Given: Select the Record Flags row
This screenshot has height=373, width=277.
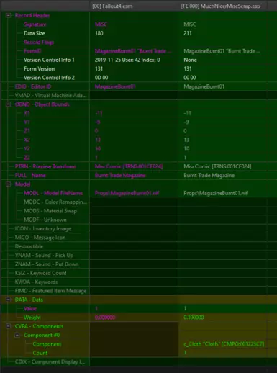Looking at the screenshot, I should (x=139, y=42).
